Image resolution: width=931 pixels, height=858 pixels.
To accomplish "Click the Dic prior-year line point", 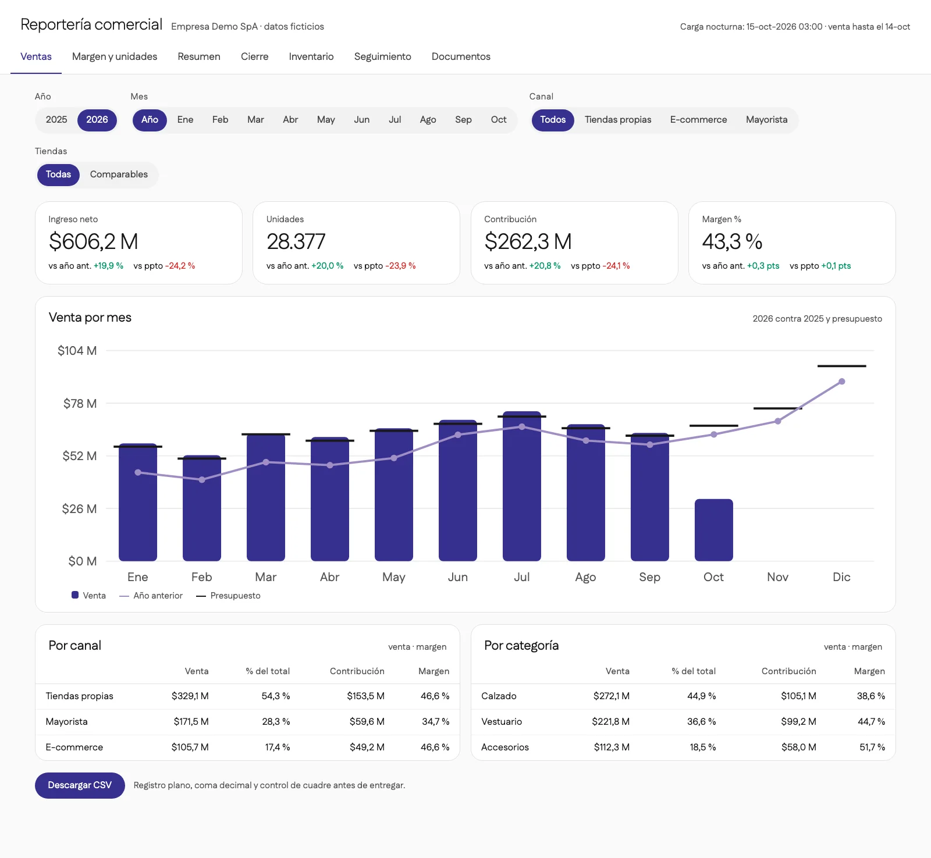I will pos(842,382).
